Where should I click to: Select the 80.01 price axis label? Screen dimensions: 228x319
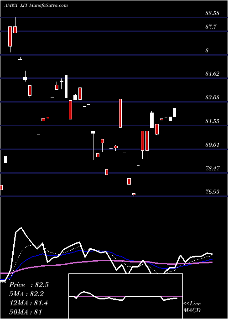tap(212, 145)
